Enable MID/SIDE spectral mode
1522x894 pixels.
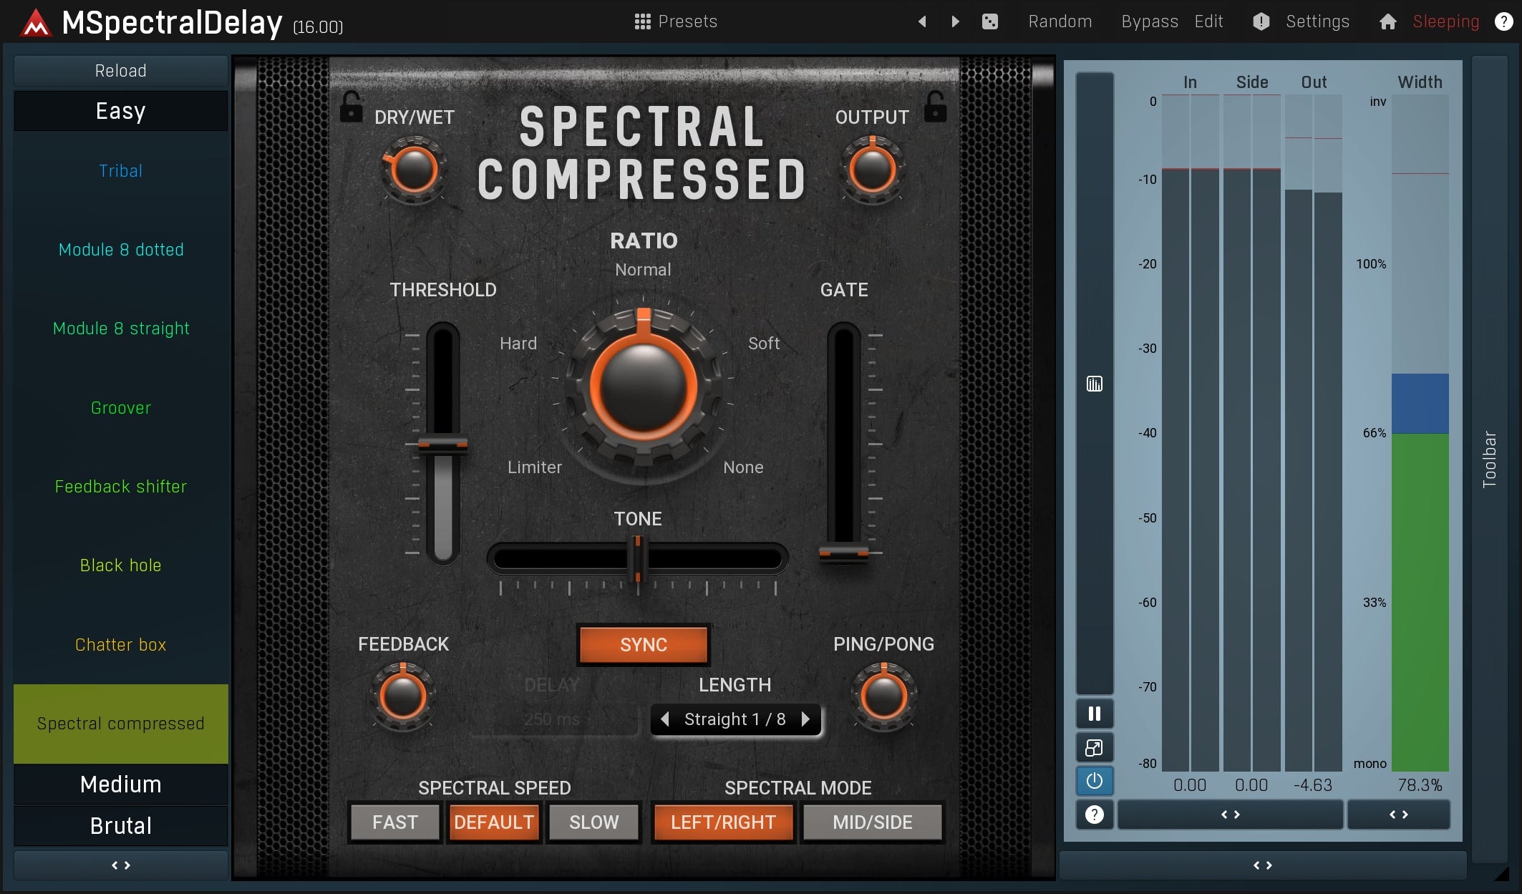tap(873, 822)
